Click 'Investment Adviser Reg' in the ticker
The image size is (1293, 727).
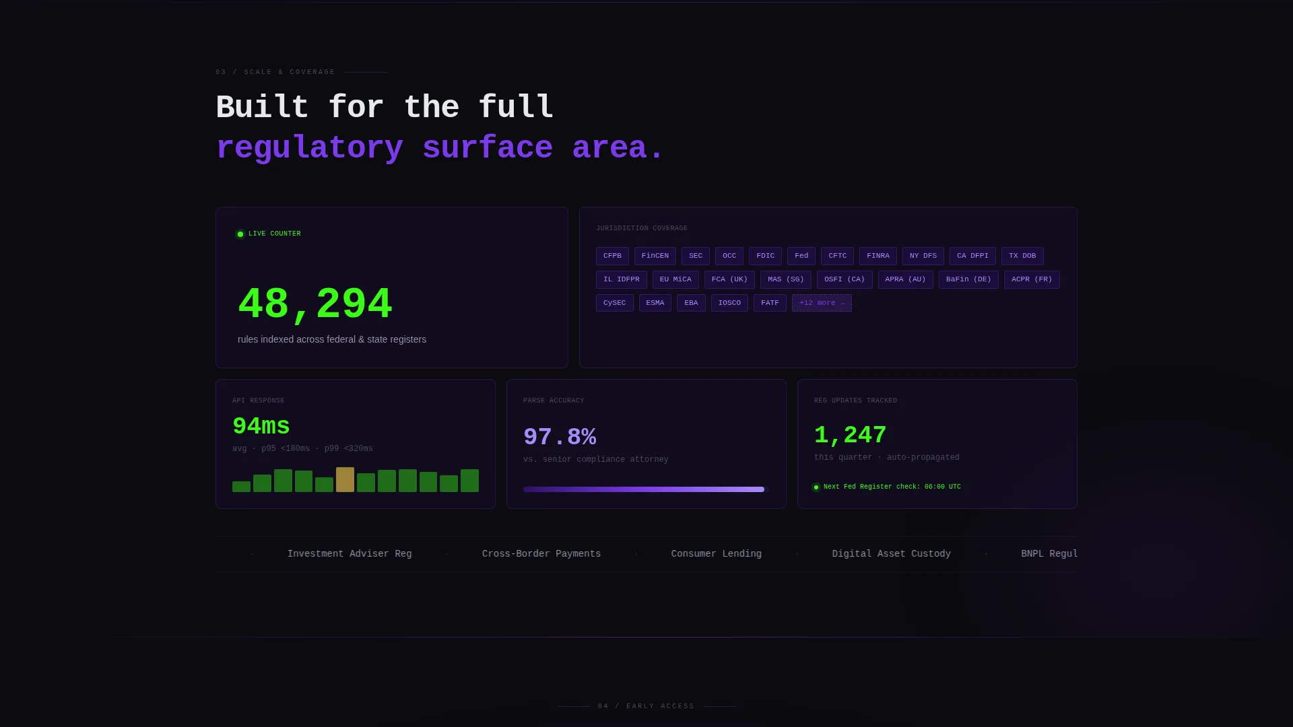pyautogui.click(x=350, y=554)
